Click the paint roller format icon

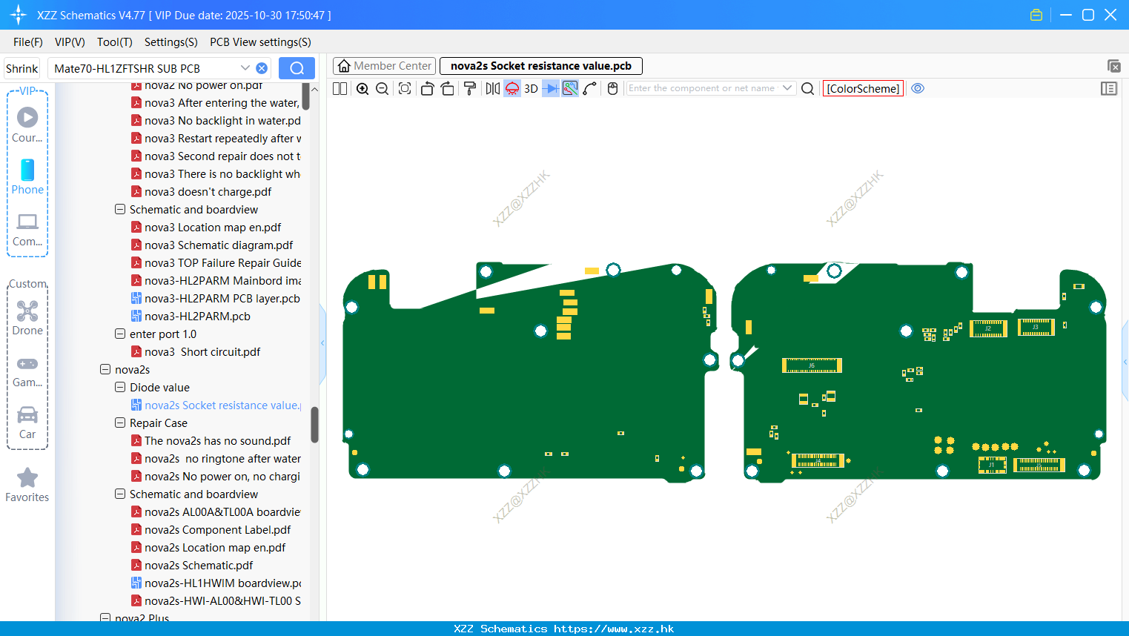(469, 89)
